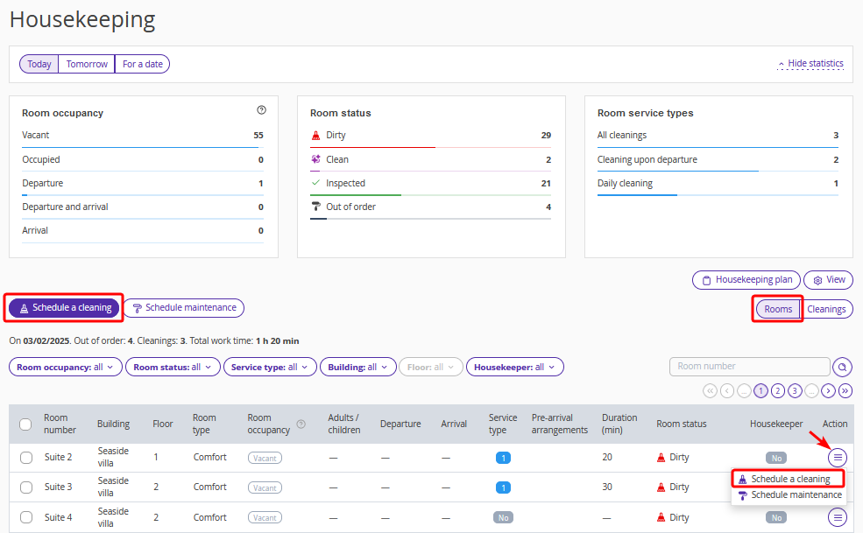Click the search magnifier icon beside Room number
863x533 pixels.
[x=842, y=367]
